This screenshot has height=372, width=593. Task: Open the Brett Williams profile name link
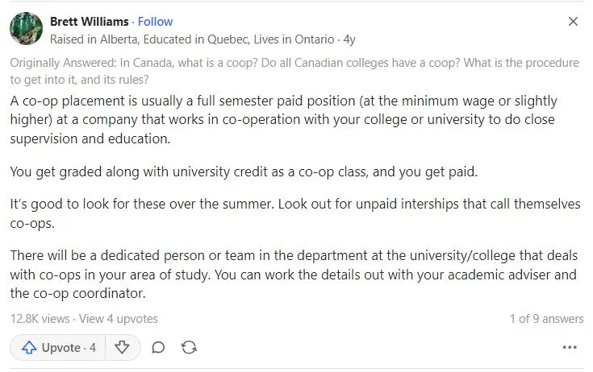88,22
